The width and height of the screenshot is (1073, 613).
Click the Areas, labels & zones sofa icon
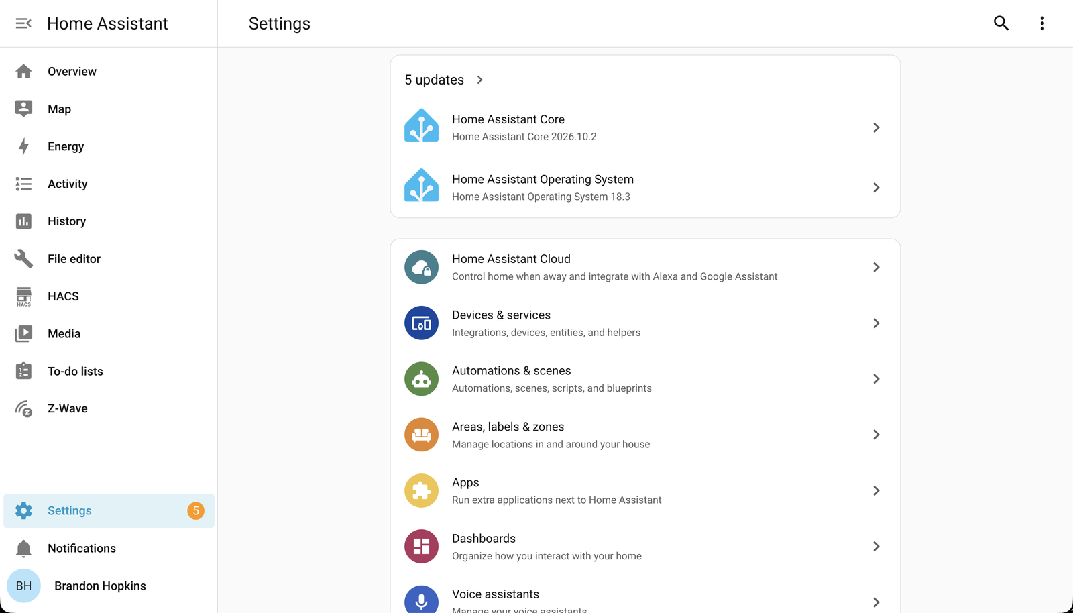421,435
